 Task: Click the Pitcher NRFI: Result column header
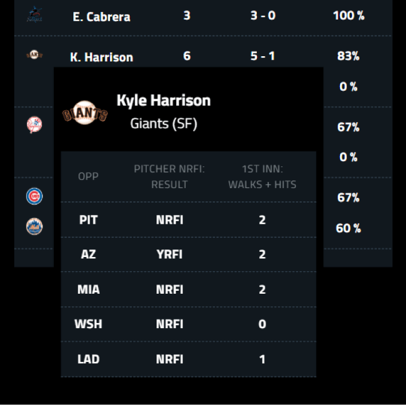click(x=169, y=176)
